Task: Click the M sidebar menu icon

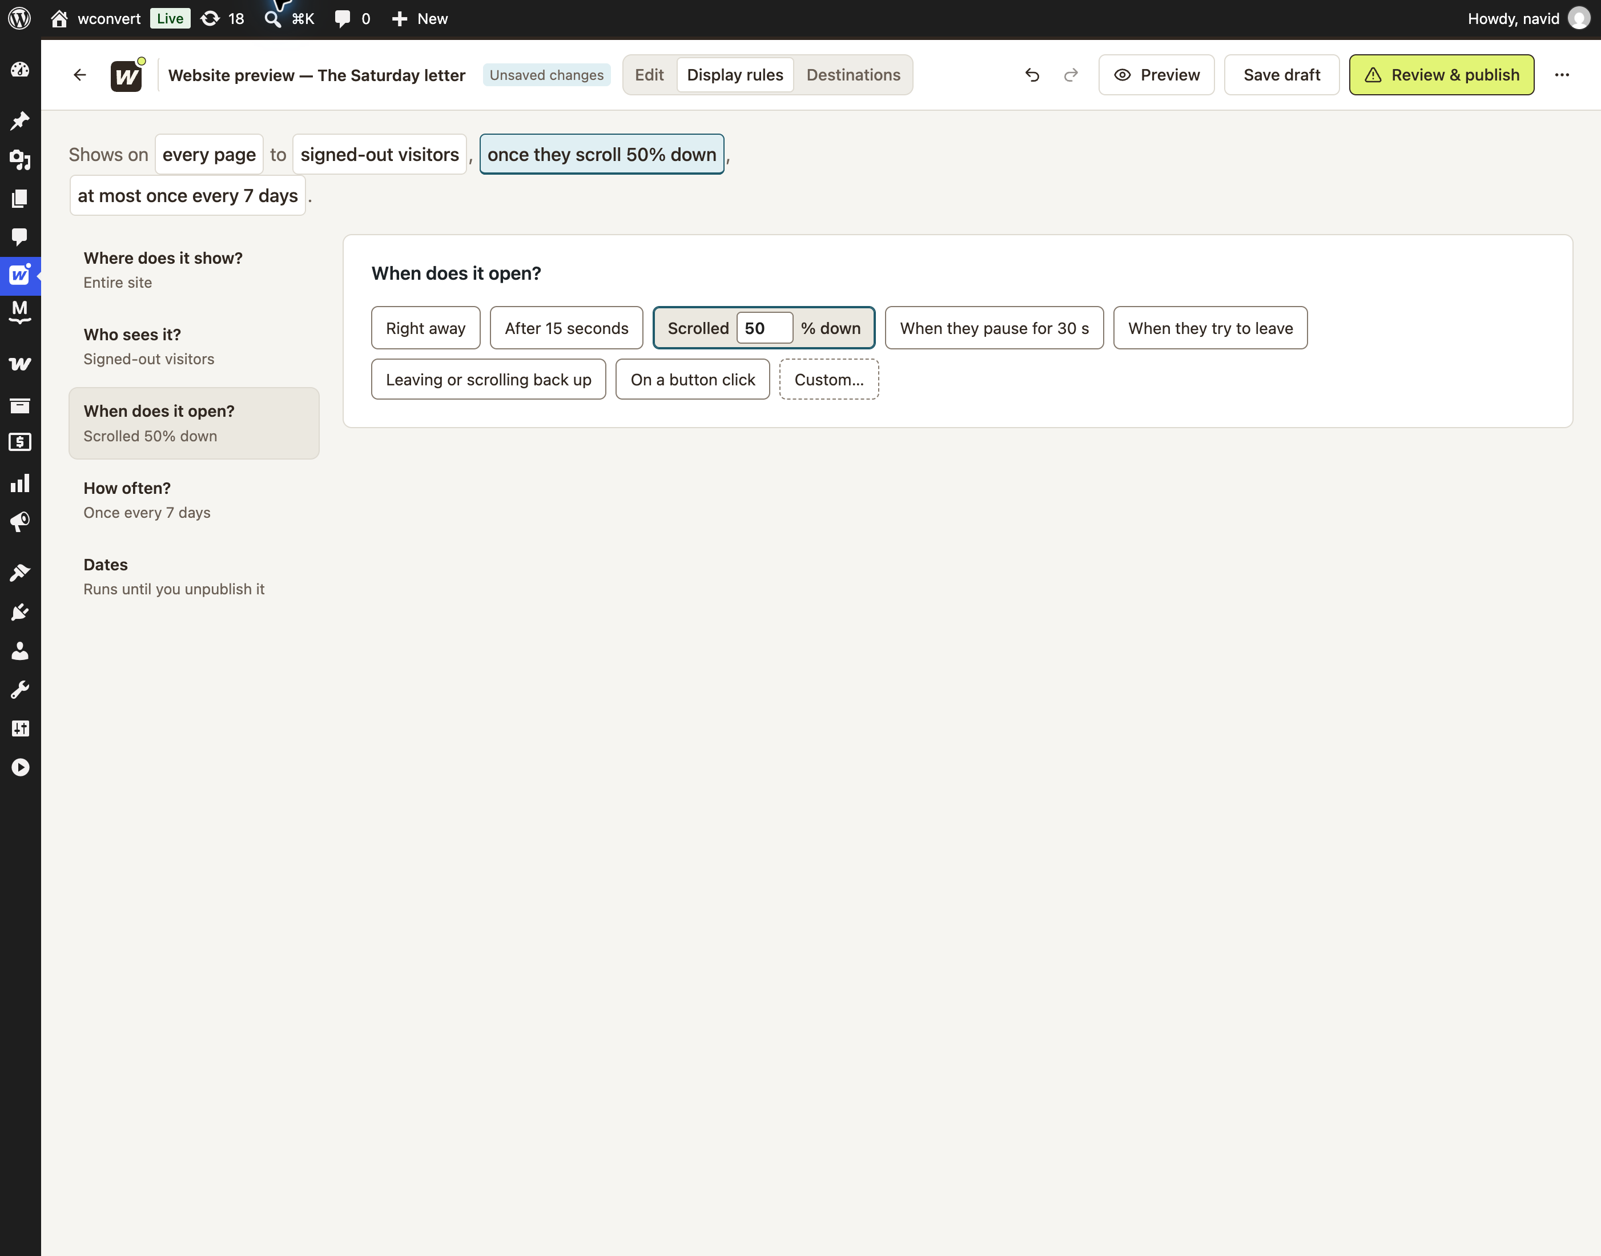Action: point(20,312)
